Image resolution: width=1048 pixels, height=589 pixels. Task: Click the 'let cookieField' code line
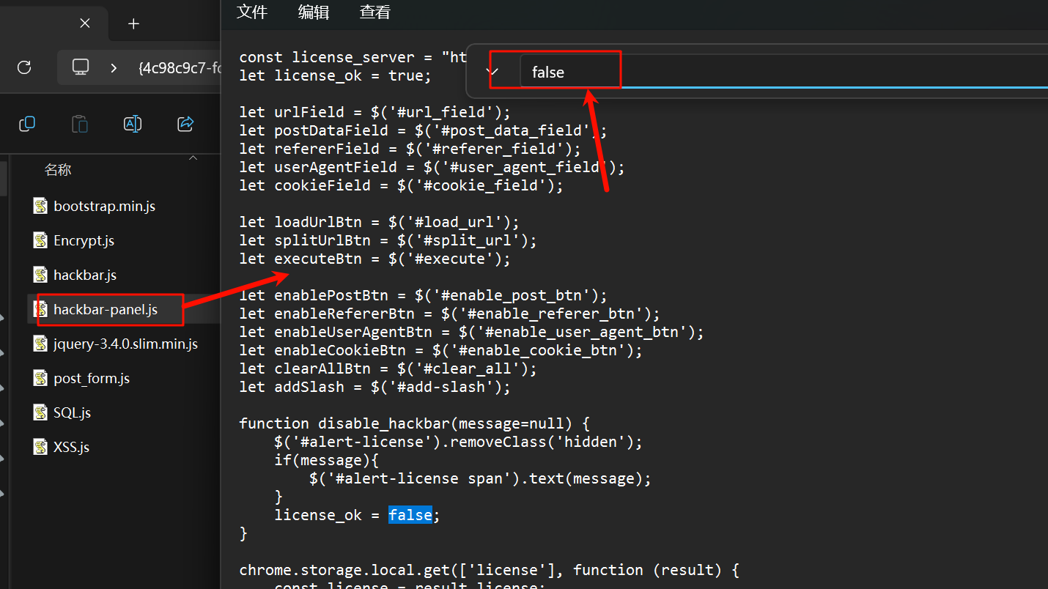[401, 185]
